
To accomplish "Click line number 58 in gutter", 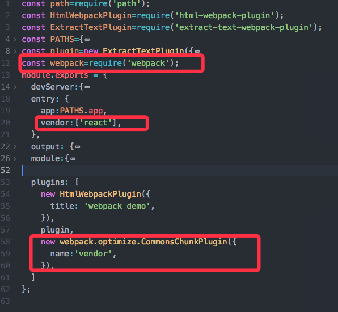I will (6, 242).
